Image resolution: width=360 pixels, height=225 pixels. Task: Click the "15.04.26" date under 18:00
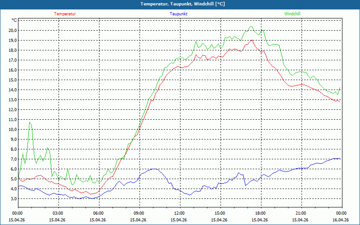coord(260,220)
